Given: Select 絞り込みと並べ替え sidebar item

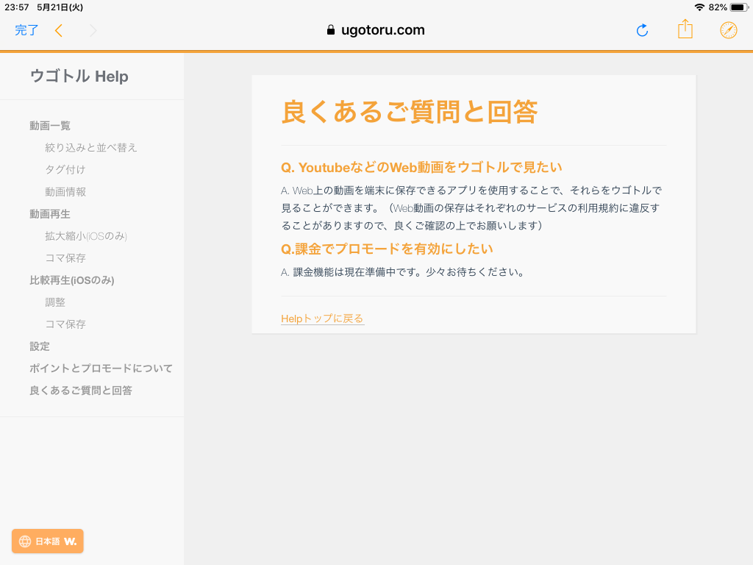Looking at the screenshot, I should tap(90, 147).
